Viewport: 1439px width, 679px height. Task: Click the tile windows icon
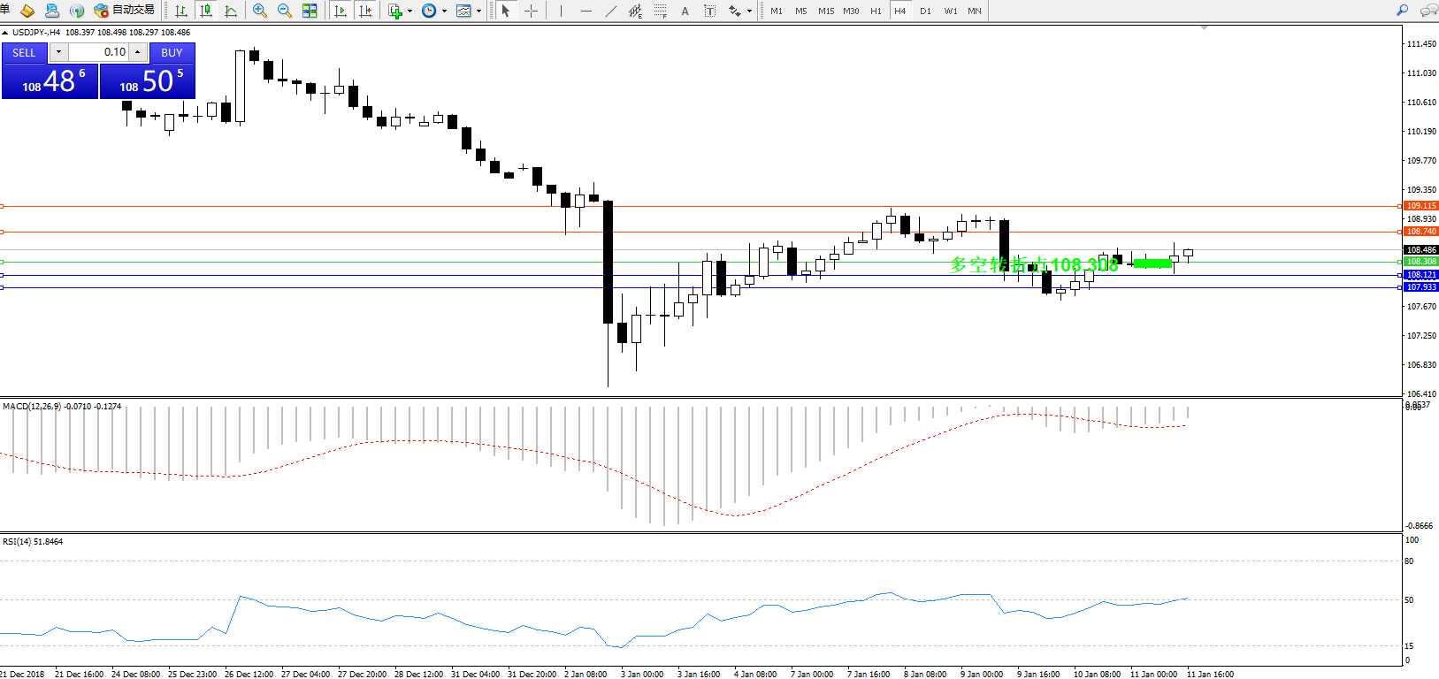coord(310,11)
